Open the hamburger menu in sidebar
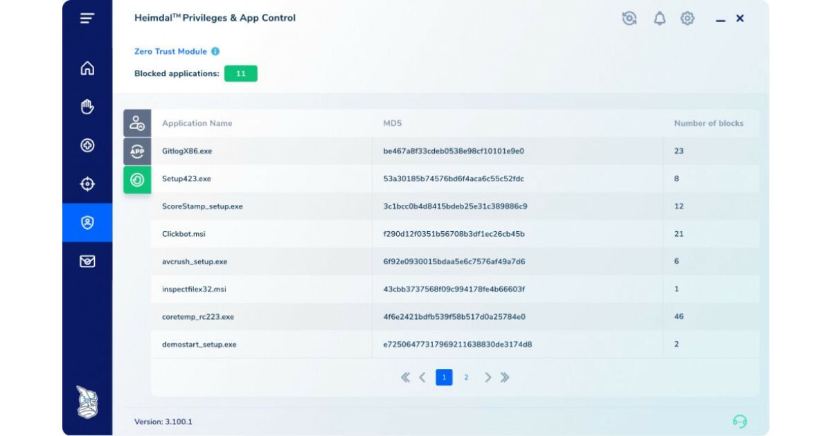 (x=87, y=19)
